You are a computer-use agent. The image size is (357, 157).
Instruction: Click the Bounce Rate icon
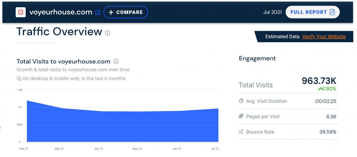[x=241, y=132]
